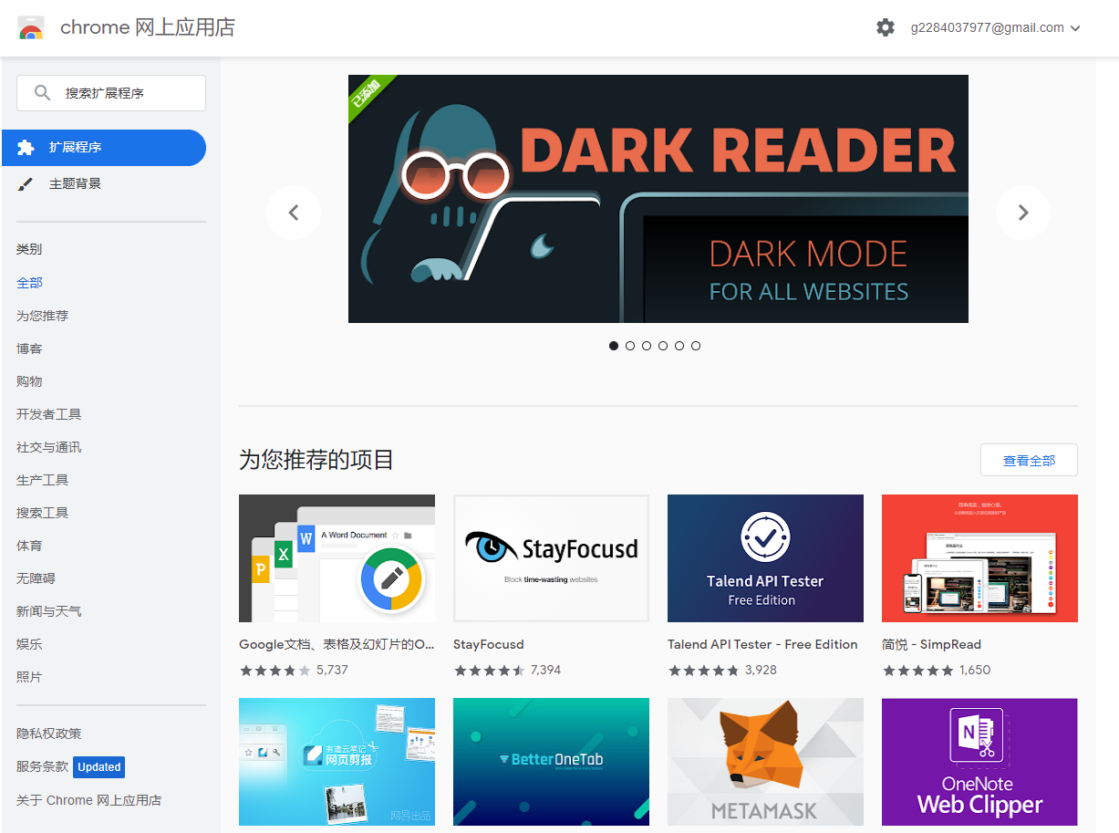Select the first carousel dot
Screen dimensions: 1119x833
614,346
